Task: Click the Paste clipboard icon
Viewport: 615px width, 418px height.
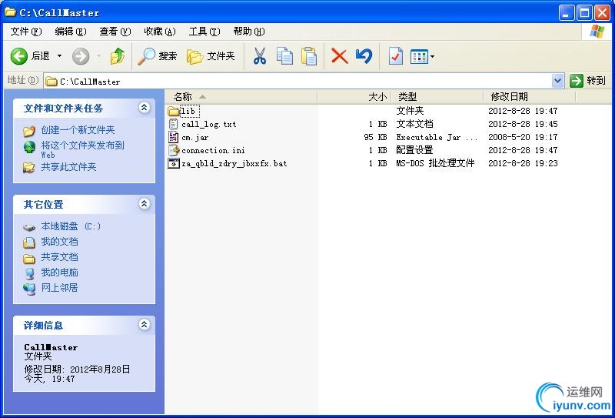Action: 309,56
